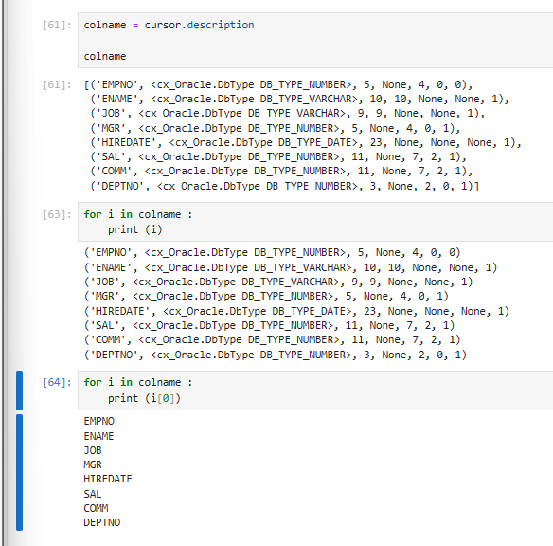Image resolution: width=553 pixels, height=546 pixels.
Task: Click ENAME printed tuple in cell 63 output
Action: click(291, 267)
